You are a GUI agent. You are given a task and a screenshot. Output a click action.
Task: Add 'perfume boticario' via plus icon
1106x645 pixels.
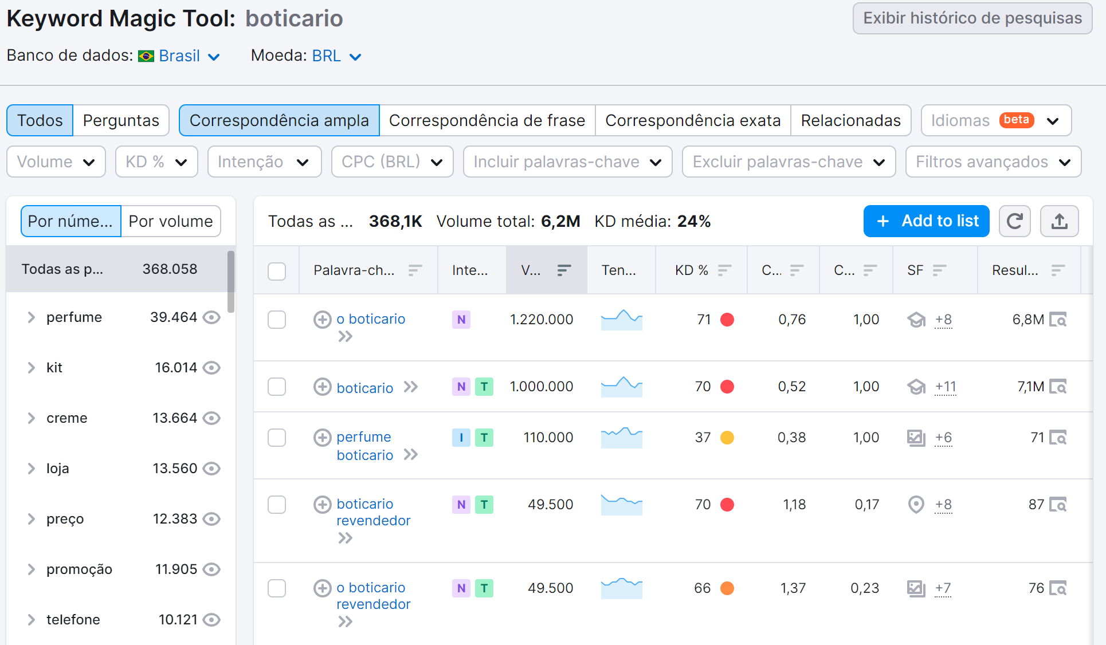[x=323, y=438]
